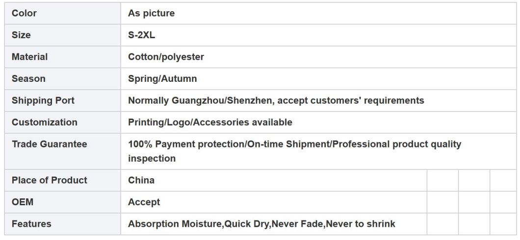Select the Spring/Autumn value

[x=162, y=79]
